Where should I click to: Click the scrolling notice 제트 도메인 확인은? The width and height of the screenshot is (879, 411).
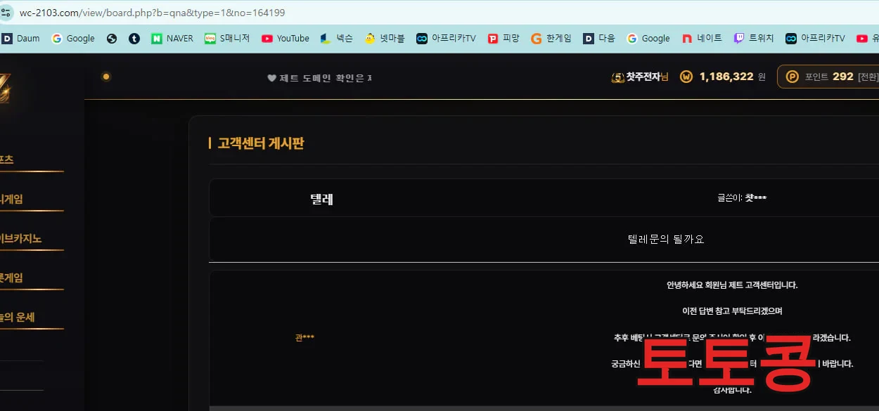coord(326,78)
